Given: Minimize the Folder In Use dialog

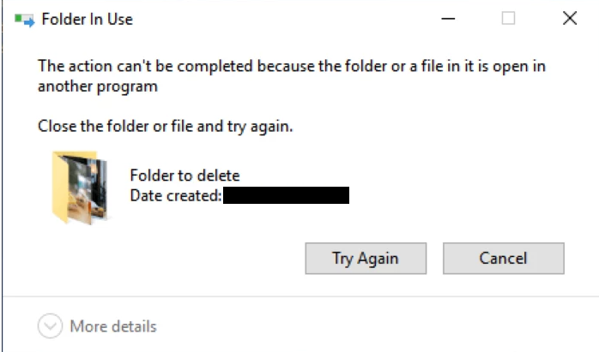Looking at the screenshot, I should pyautogui.click(x=448, y=18).
